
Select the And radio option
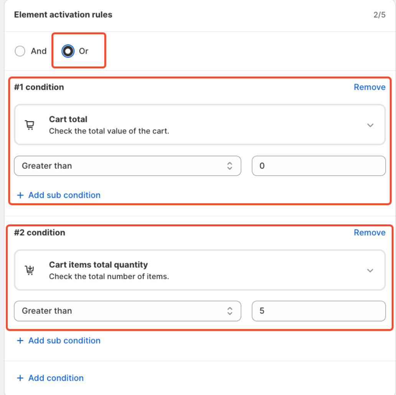tap(20, 51)
